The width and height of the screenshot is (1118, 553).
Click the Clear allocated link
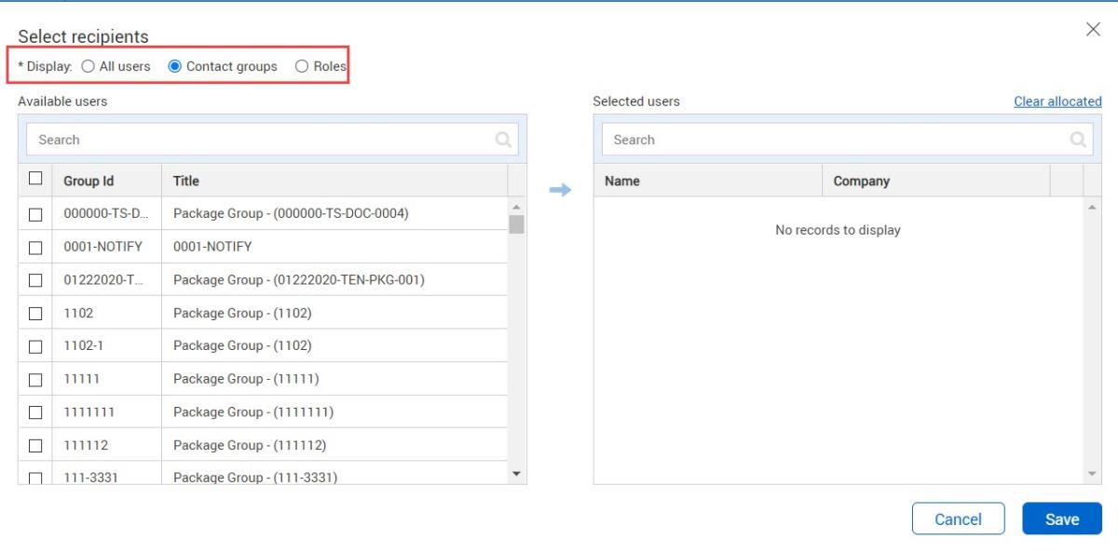point(1057,101)
